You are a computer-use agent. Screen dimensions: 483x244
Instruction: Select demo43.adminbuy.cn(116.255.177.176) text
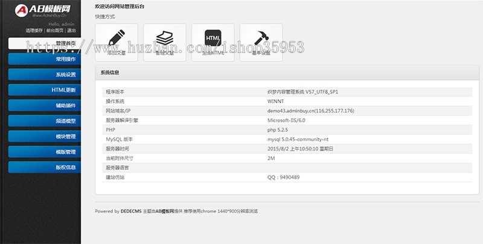pos(311,111)
